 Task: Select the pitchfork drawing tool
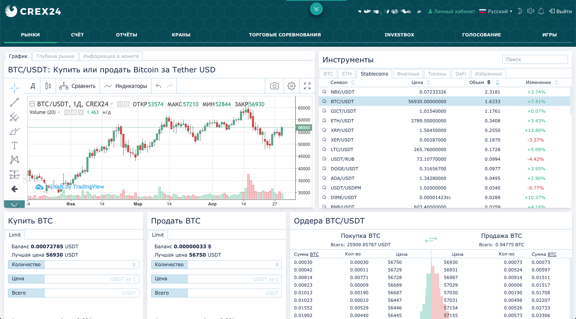click(x=15, y=117)
